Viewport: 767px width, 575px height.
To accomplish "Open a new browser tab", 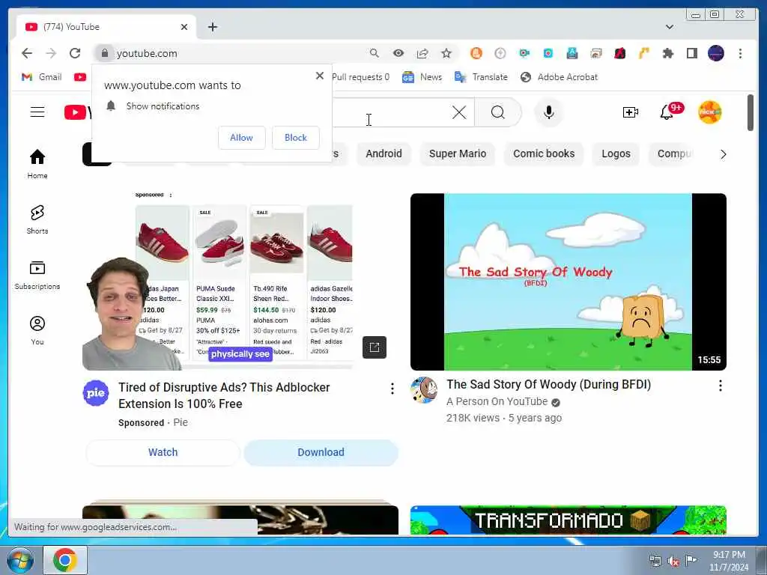I will click(x=212, y=27).
